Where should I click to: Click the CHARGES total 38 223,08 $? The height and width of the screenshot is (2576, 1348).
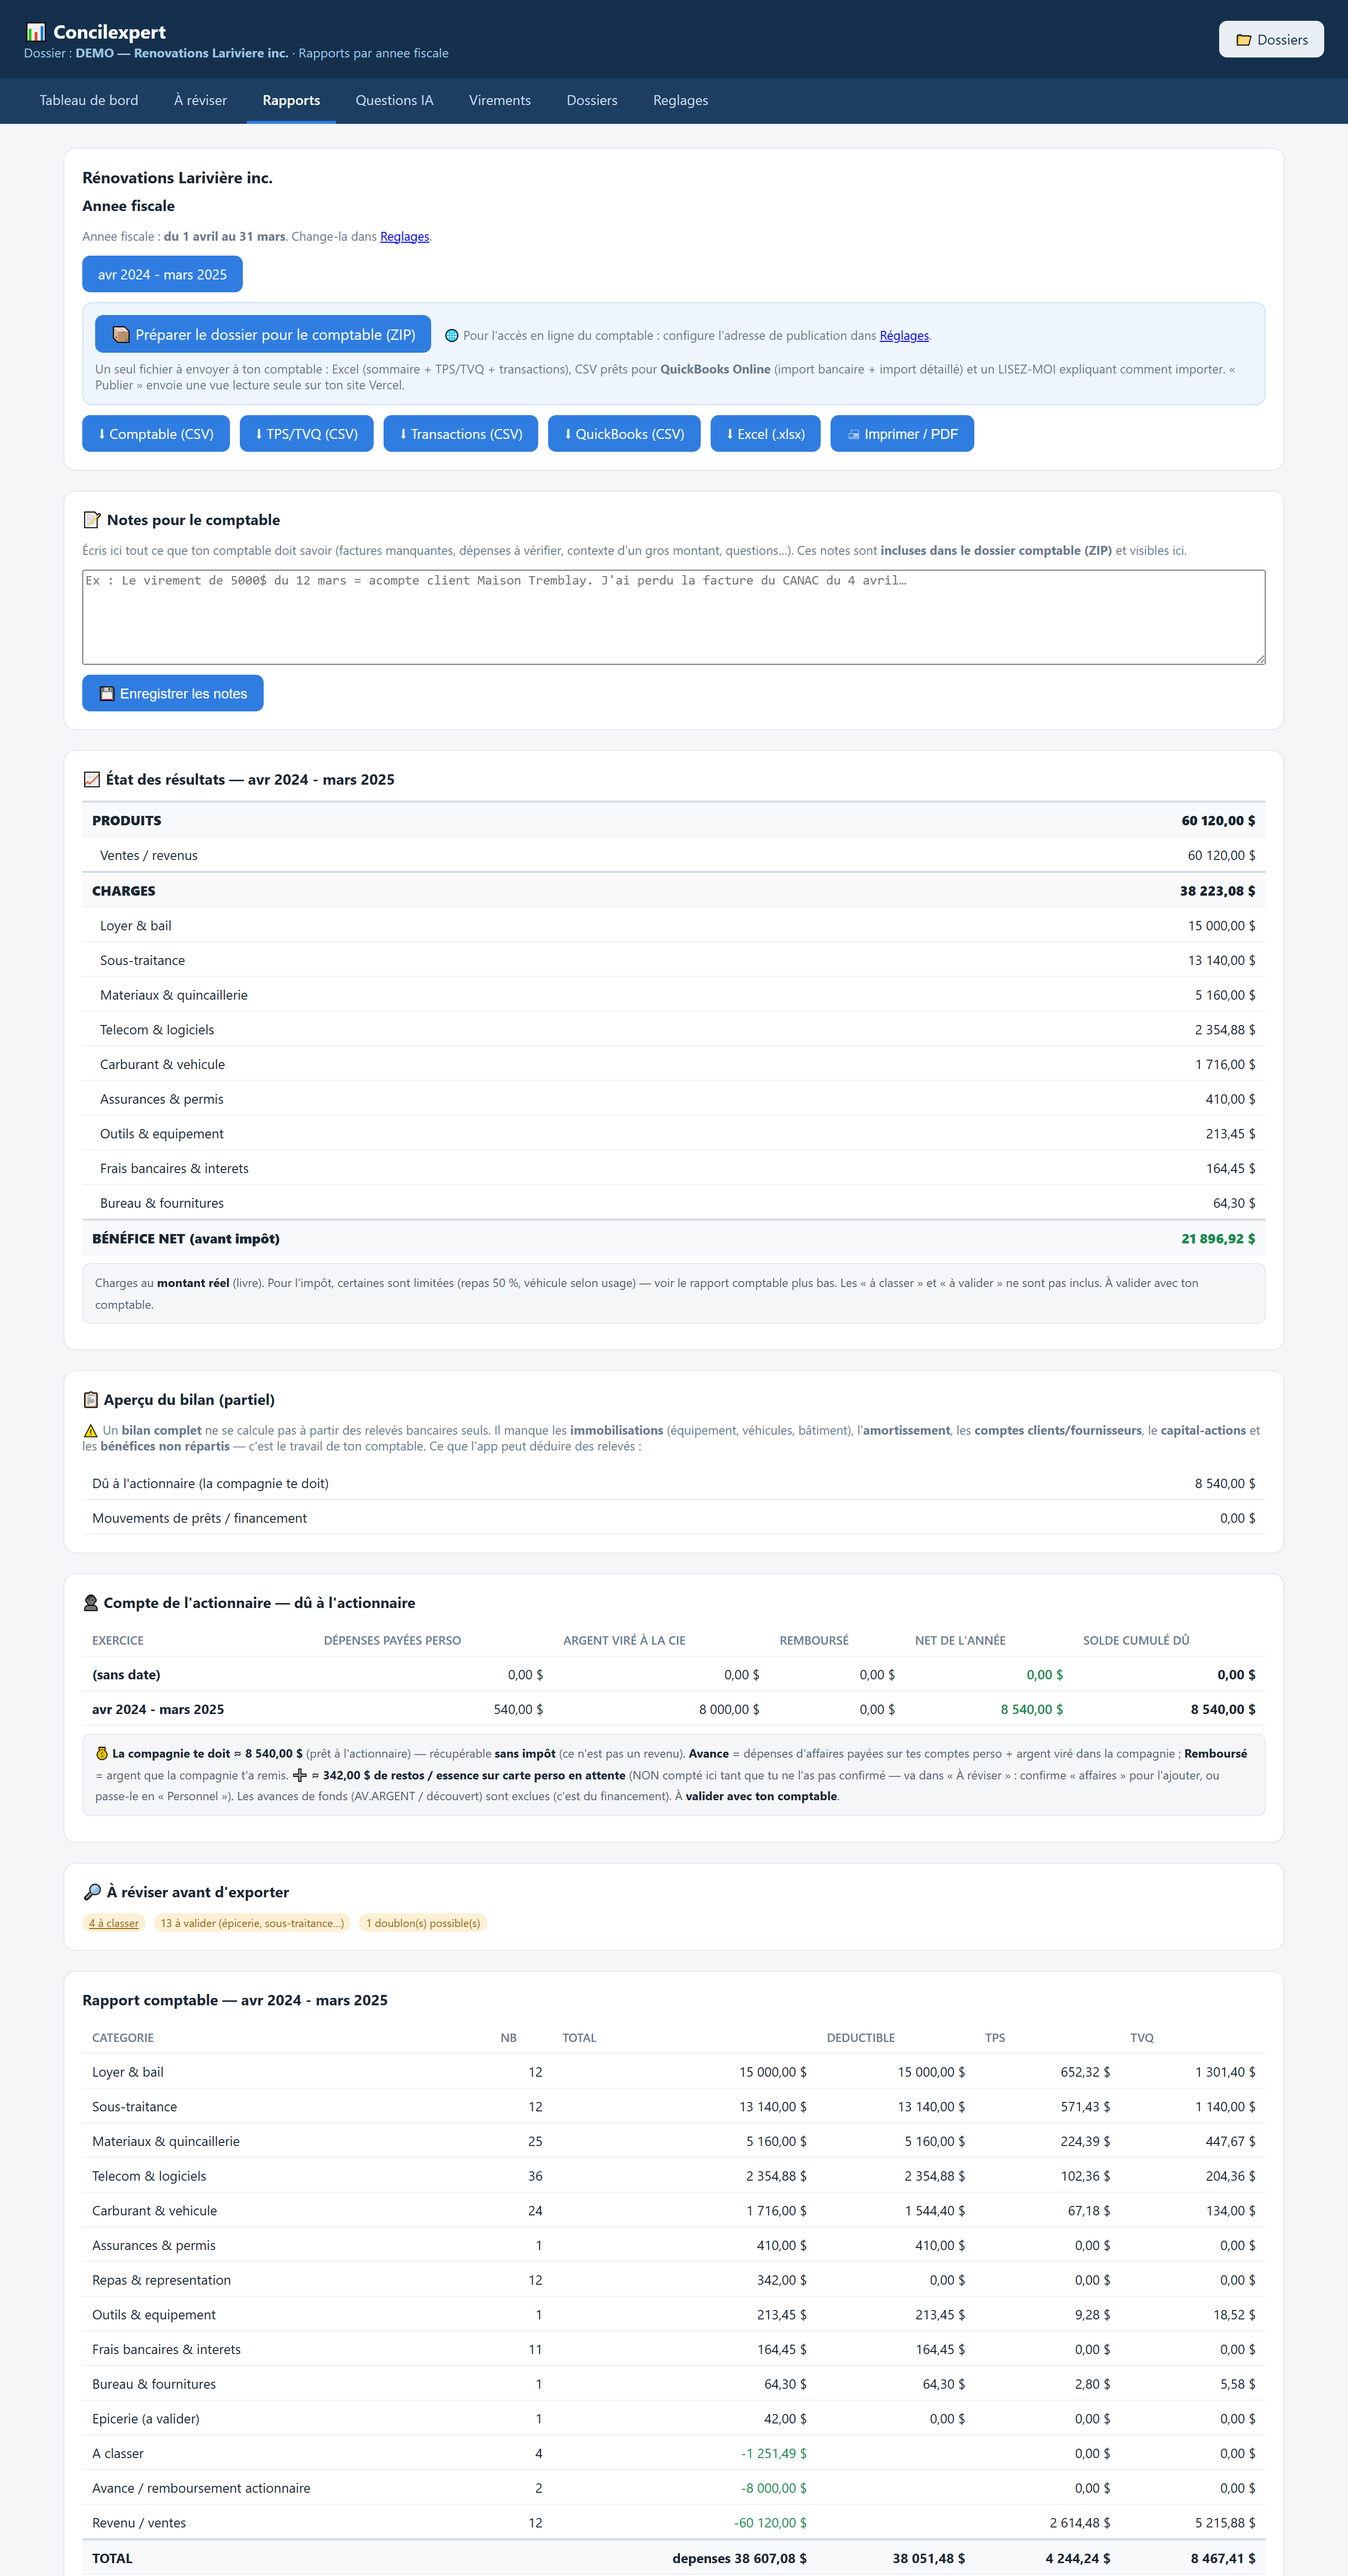click(x=1217, y=891)
